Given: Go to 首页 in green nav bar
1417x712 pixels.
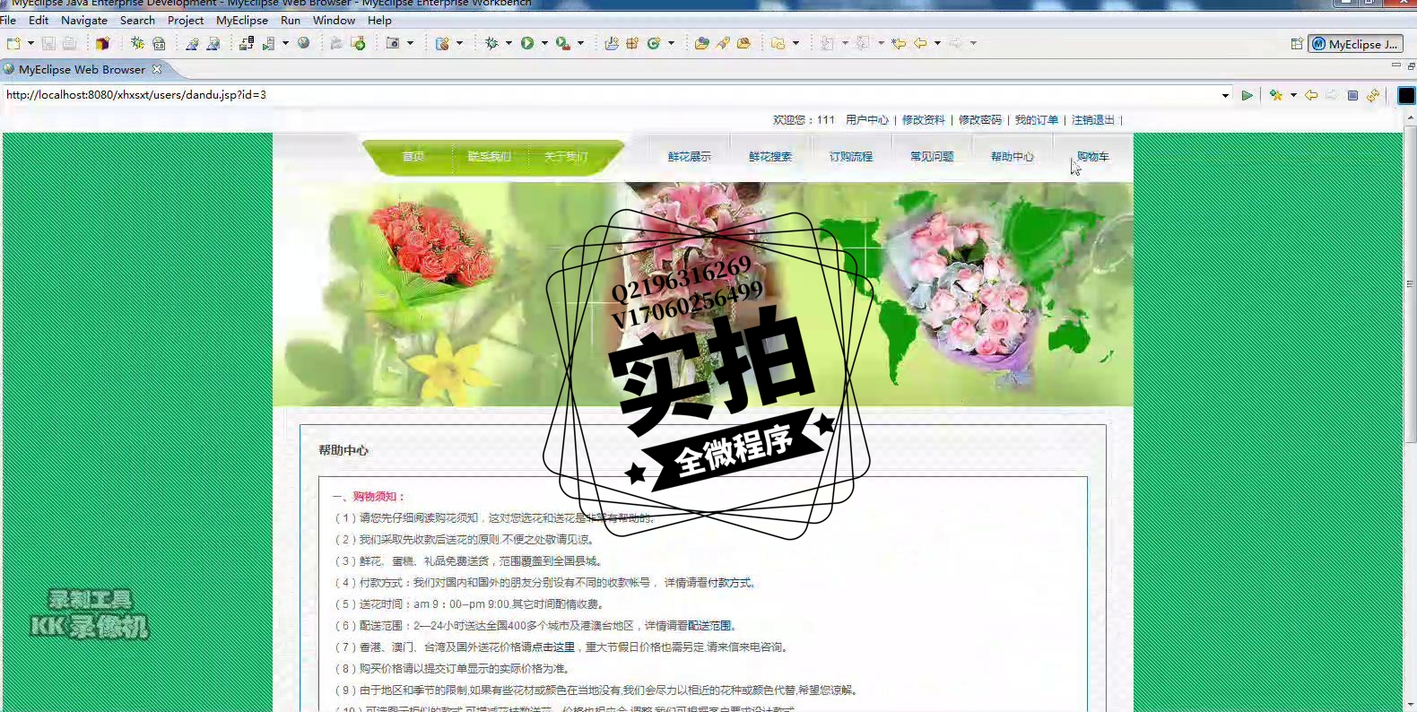Looking at the screenshot, I should tap(413, 156).
